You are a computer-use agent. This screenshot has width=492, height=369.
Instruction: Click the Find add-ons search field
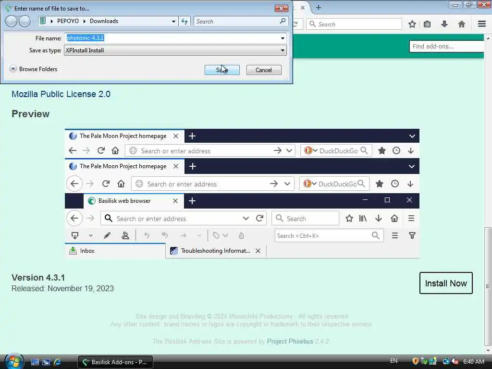[446, 47]
